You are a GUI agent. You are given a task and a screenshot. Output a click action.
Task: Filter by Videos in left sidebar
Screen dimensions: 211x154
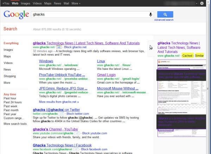8,63
